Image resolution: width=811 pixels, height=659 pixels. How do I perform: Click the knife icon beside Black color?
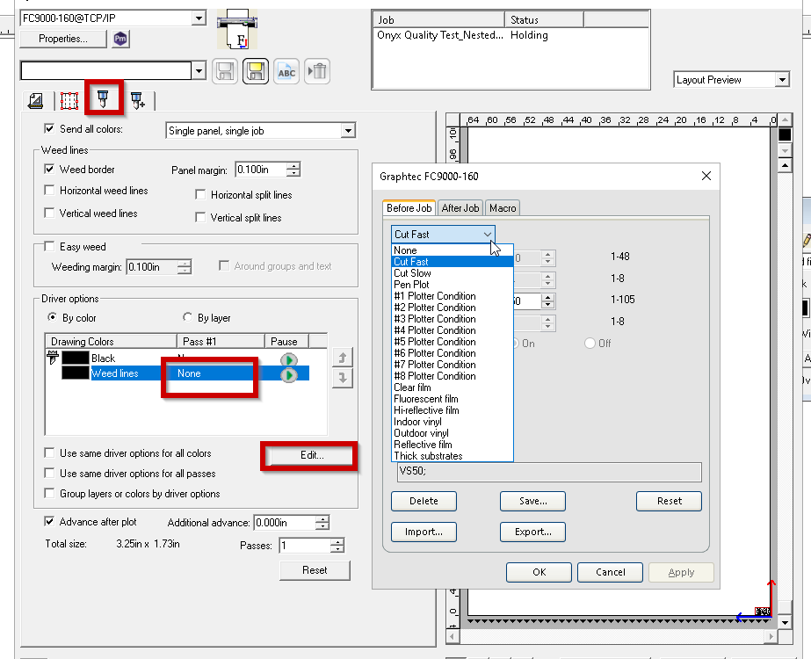53,357
